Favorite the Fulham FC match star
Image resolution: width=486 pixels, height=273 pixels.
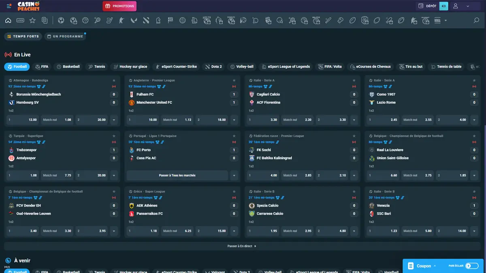[x=234, y=80]
